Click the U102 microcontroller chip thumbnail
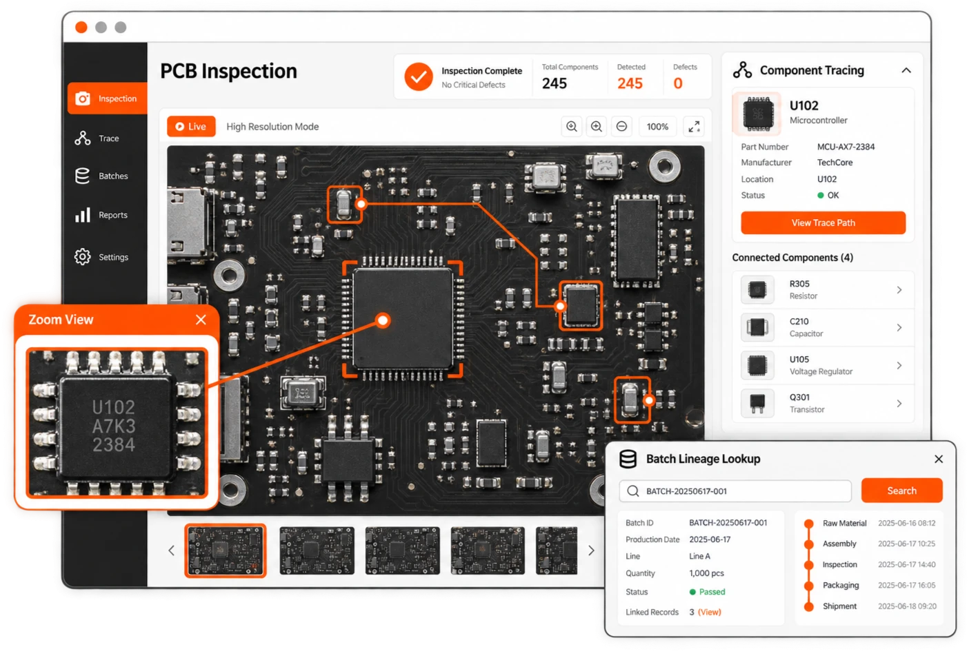The image size is (969, 651). coord(757,113)
